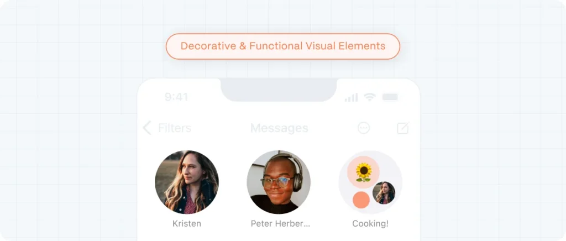The width and height of the screenshot is (566, 241).
Task: Click the Wi-Fi status icon
Action: tap(370, 97)
